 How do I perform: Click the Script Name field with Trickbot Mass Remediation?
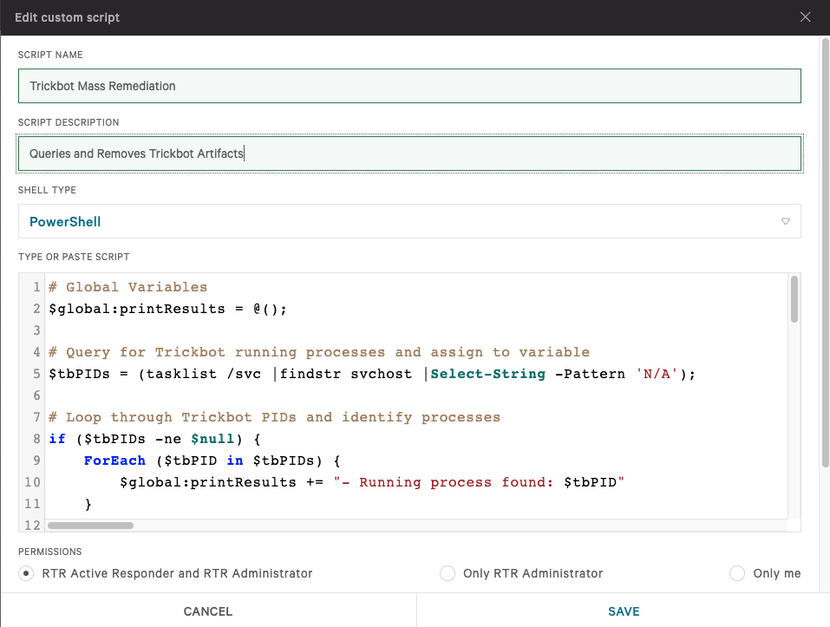coord(409,86)
